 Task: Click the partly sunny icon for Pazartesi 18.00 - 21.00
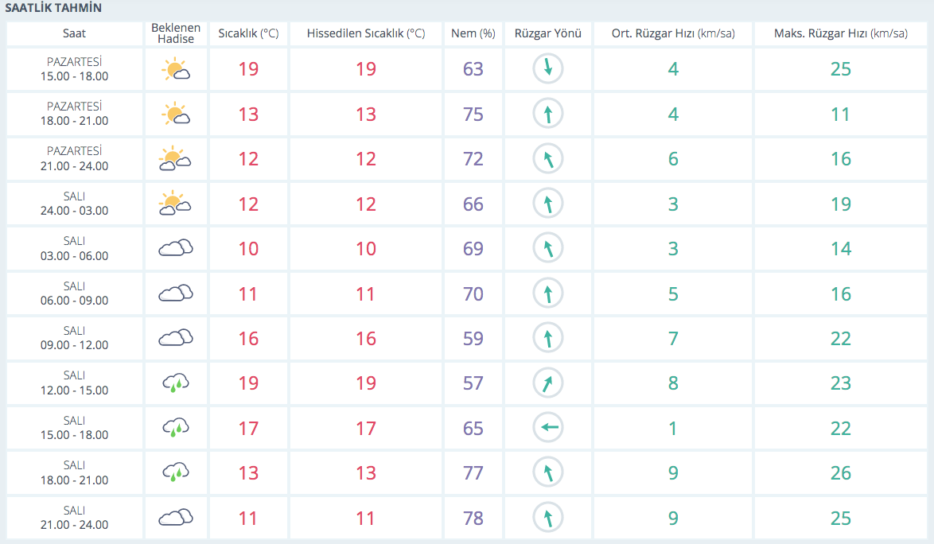175,114
